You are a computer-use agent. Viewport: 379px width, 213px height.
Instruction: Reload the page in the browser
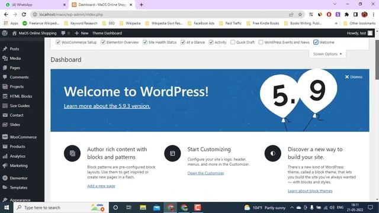point(24,14)
